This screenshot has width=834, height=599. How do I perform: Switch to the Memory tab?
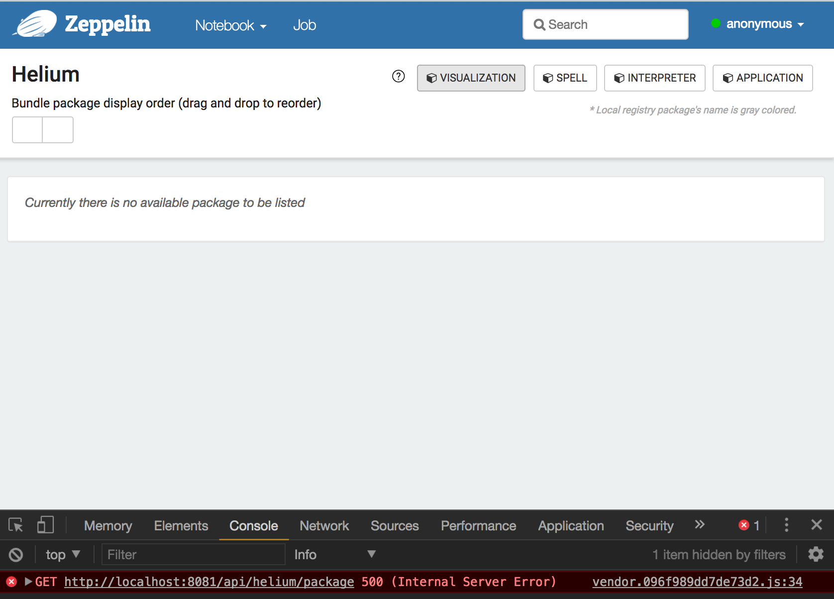(x=108, y=526)
